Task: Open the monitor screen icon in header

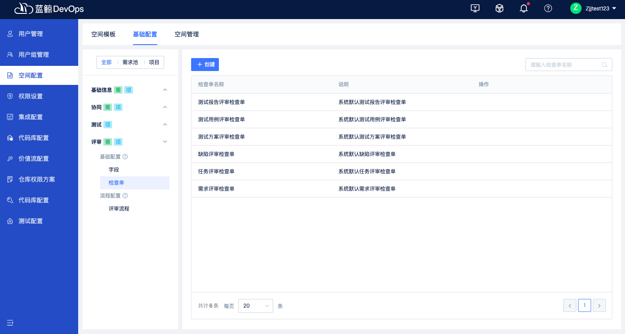Action: pyautogui.click(x=475, y=8)
